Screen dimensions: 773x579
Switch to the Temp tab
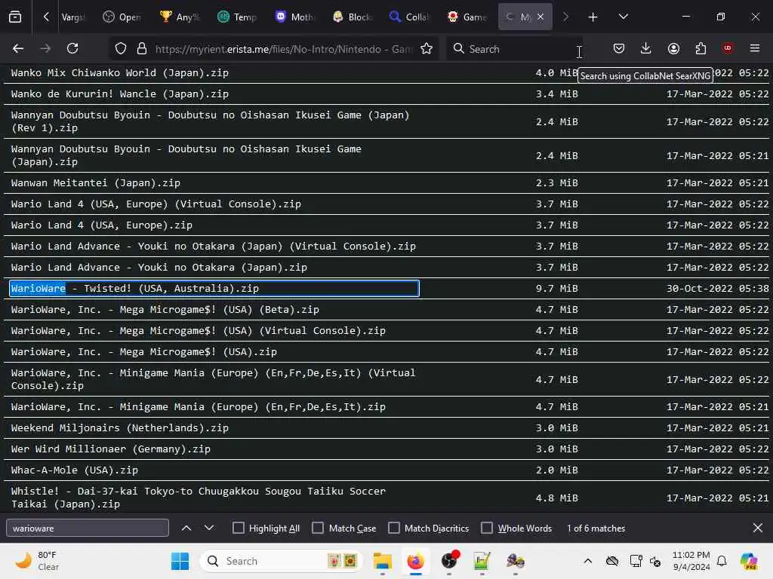[x=237, y=17]
